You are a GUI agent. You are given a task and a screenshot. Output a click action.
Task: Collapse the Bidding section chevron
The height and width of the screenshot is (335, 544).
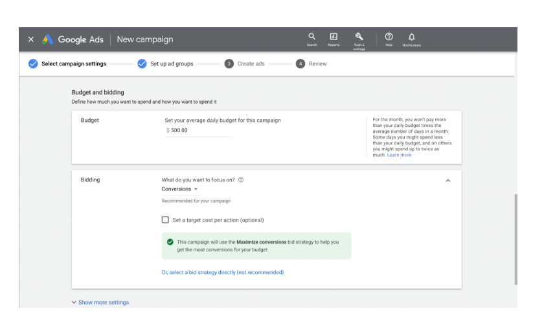[x=448, y=181]
